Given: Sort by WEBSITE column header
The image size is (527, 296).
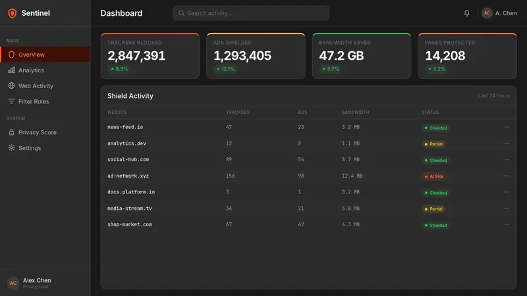Looking at the screenshot, I should tap(117, 112).
